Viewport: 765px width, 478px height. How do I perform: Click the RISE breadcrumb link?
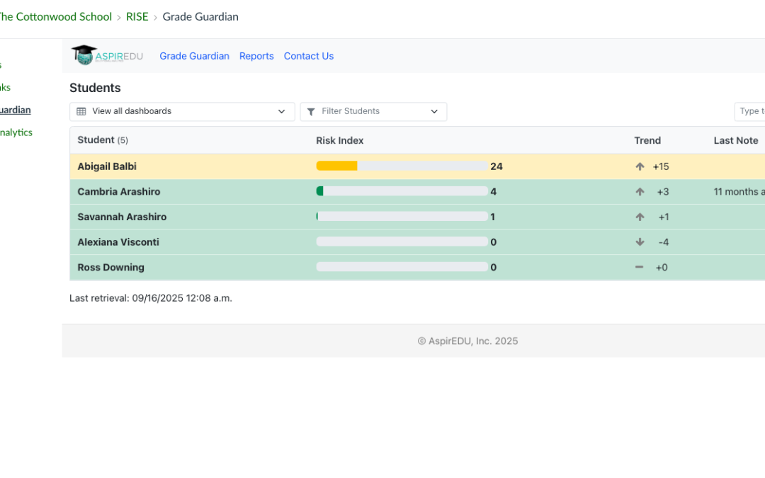pos(137,17)
